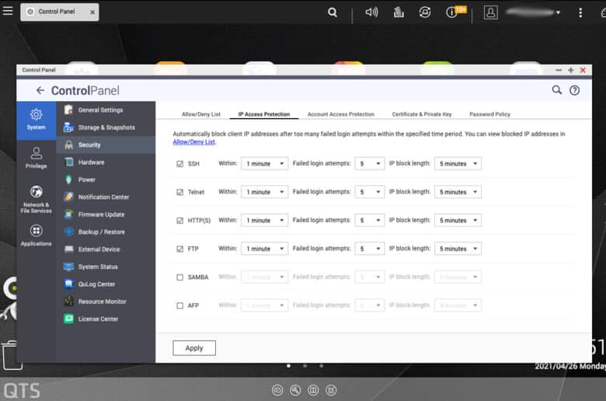Screen dimensions: 606x401
Task: Open FTP IP block length dropdown
Action: tap(458, 249)
